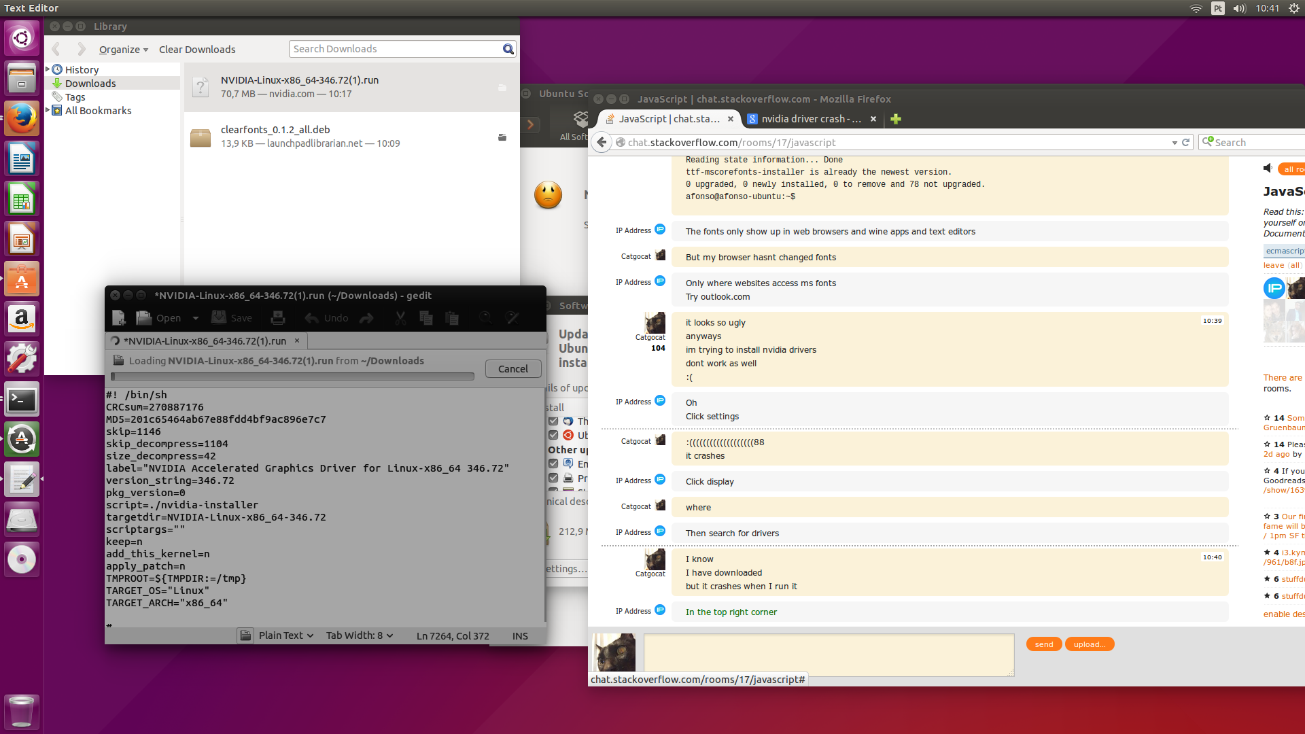Uncheck the Ubuntu base update checkbox

tap(553, 435)
